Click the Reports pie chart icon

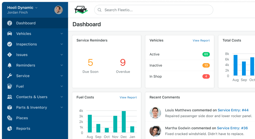click(10, 129)
